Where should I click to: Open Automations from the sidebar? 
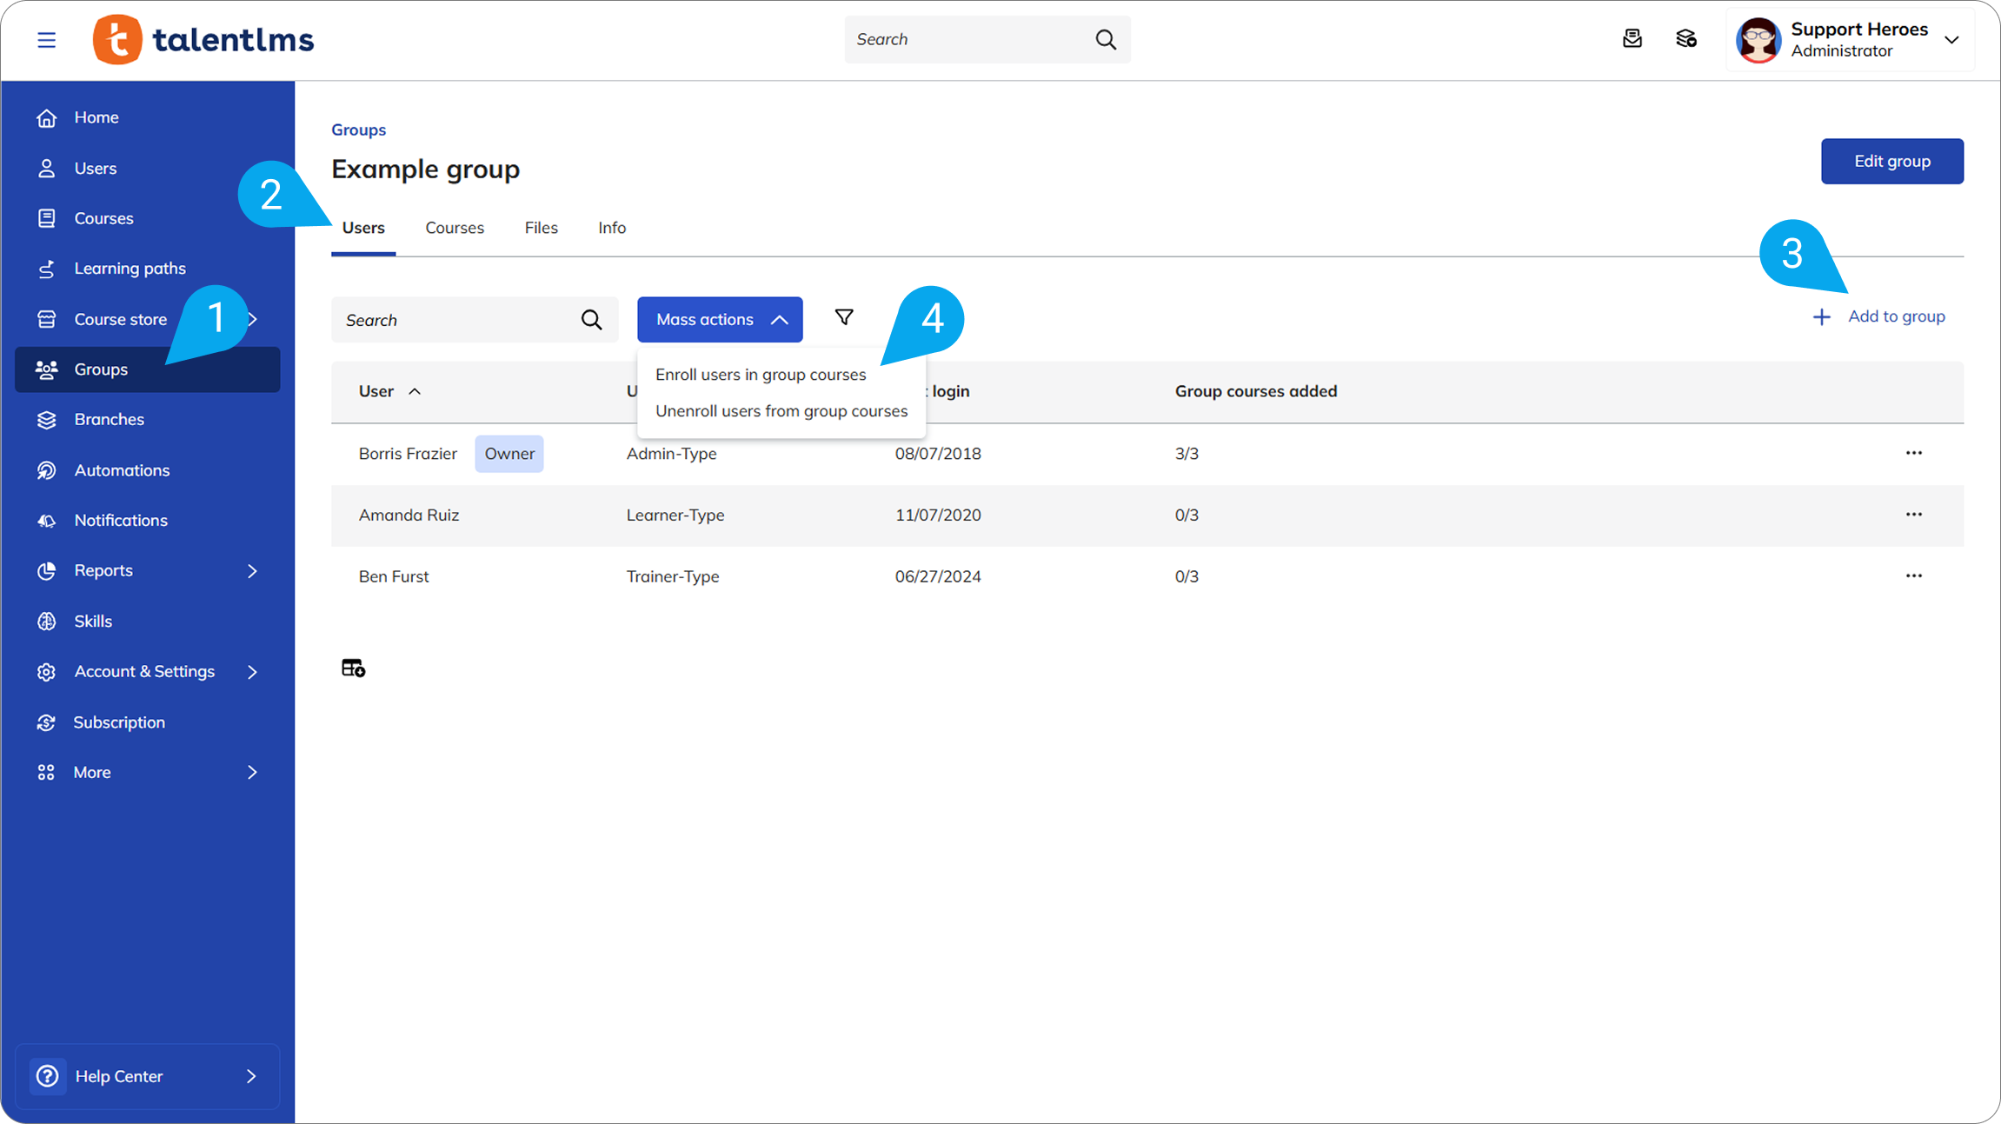tap(122, 470)
